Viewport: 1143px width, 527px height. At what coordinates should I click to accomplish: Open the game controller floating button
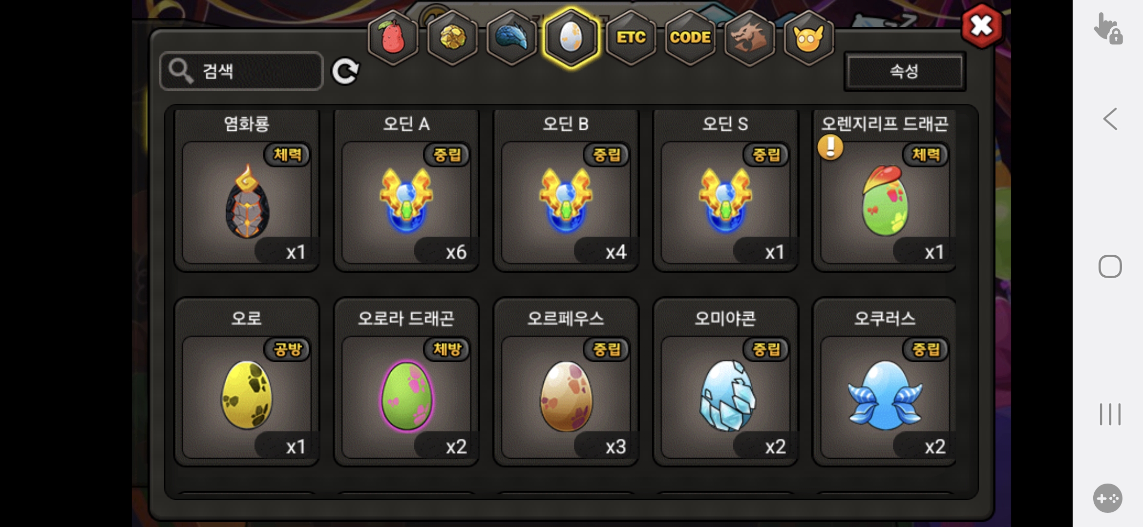(x=1108, y=498)
